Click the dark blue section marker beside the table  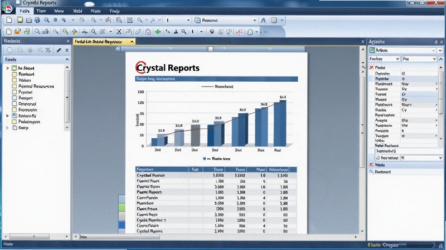(x=122, y=224)
